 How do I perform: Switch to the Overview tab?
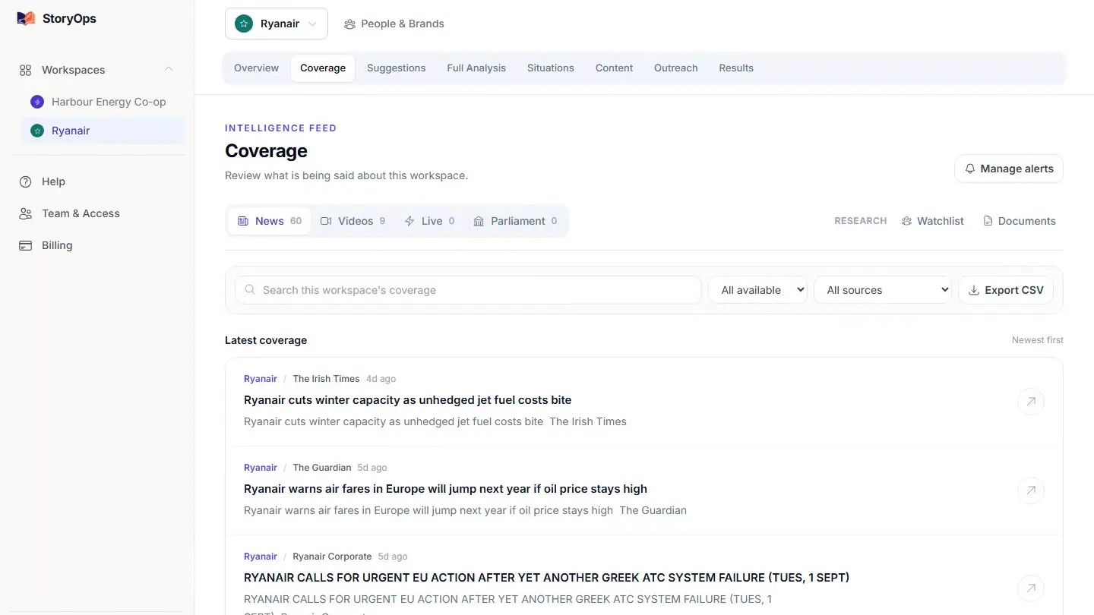coord(256,68)
